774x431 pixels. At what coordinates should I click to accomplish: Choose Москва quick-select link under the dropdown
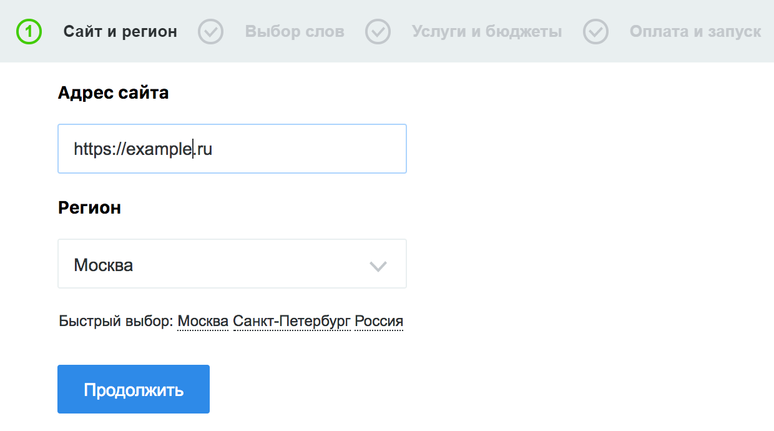pos(203,322)
